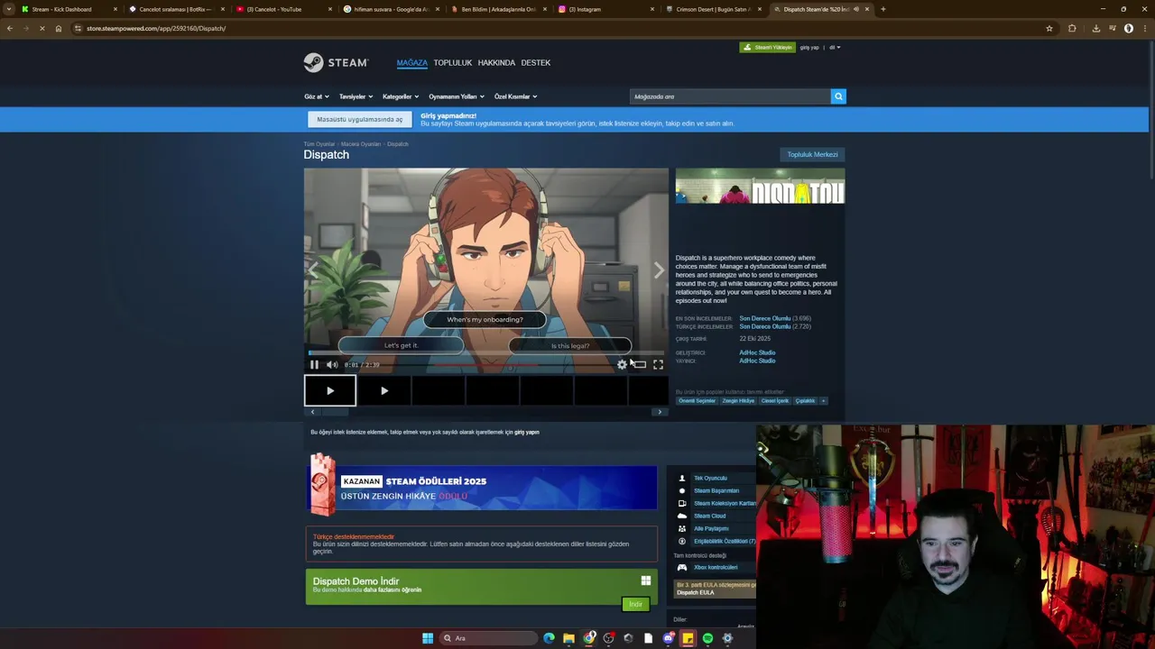Open the DESTEK tab

(535, 62)
